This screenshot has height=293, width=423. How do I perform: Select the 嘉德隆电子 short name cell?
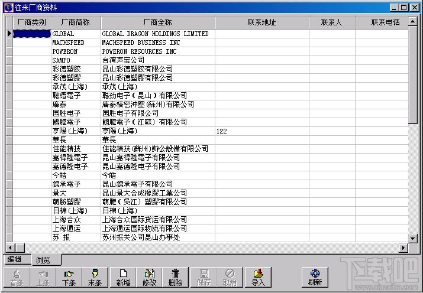[76, 167]
